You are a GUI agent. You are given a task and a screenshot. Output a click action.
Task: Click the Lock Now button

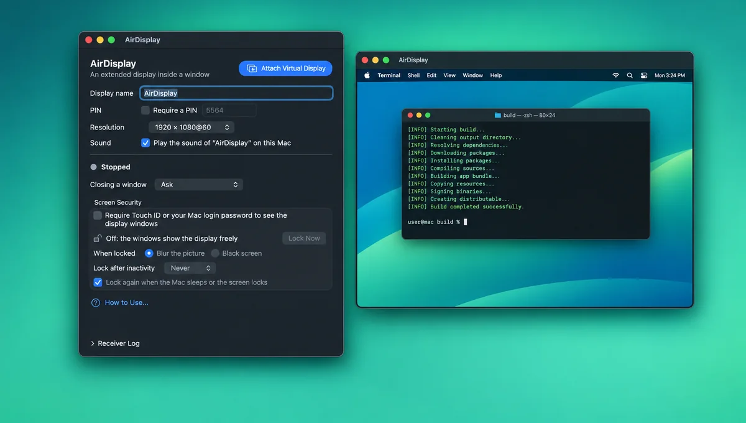[304, 238]
